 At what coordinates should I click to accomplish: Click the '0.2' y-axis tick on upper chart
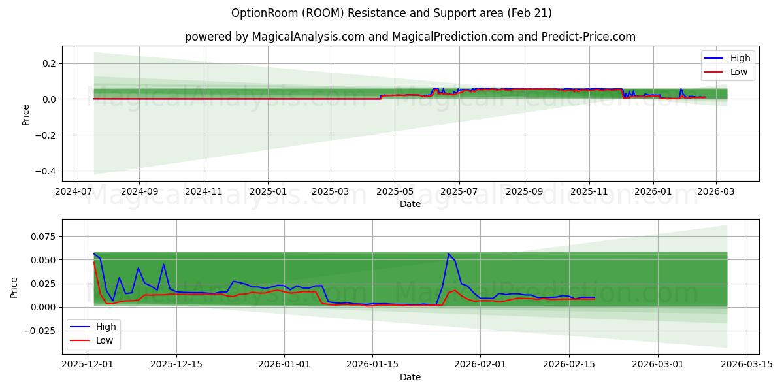point(50,63)
